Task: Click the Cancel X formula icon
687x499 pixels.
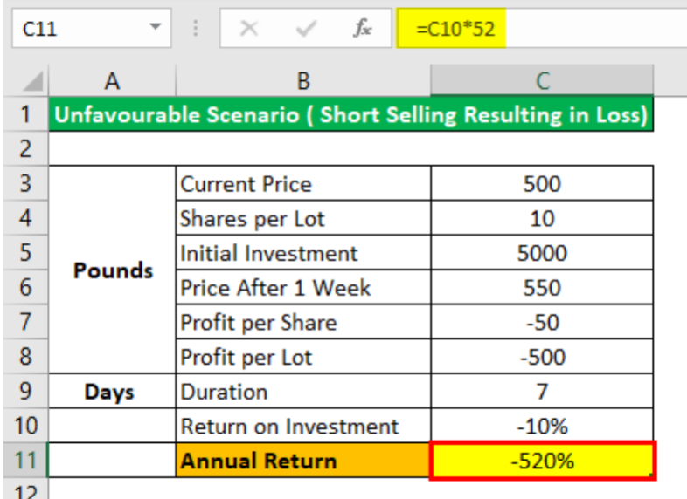Action: [x=249, y=29]
